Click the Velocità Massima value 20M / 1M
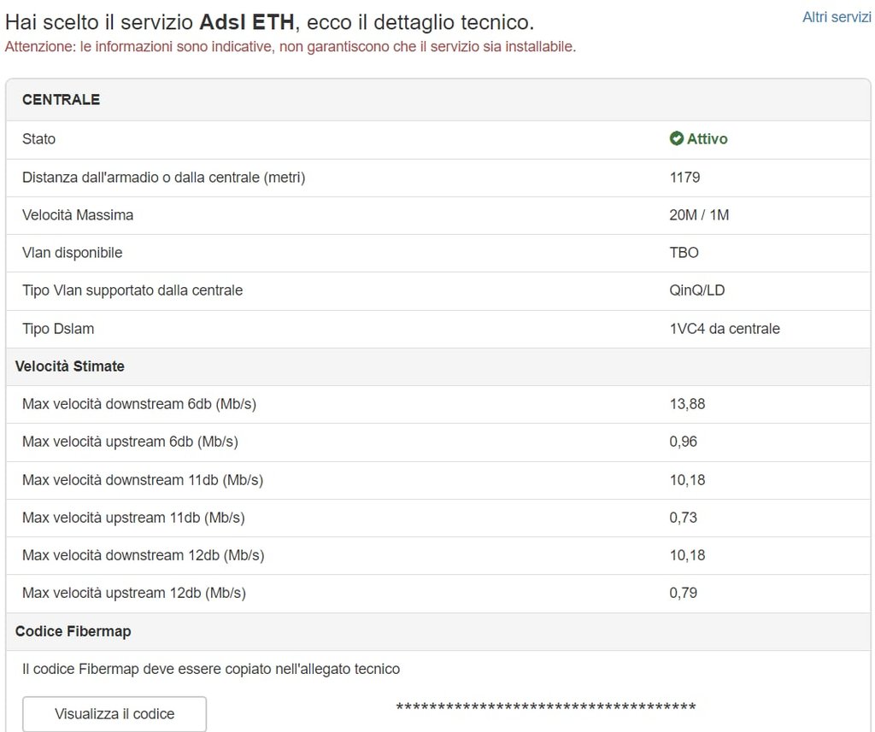 (x=699, y=215)
